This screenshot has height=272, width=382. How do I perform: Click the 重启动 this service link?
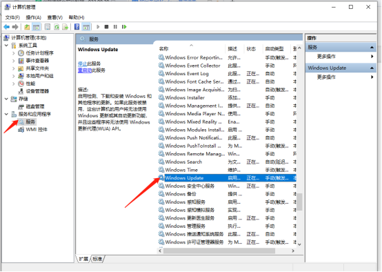click(x=85, y=70)
